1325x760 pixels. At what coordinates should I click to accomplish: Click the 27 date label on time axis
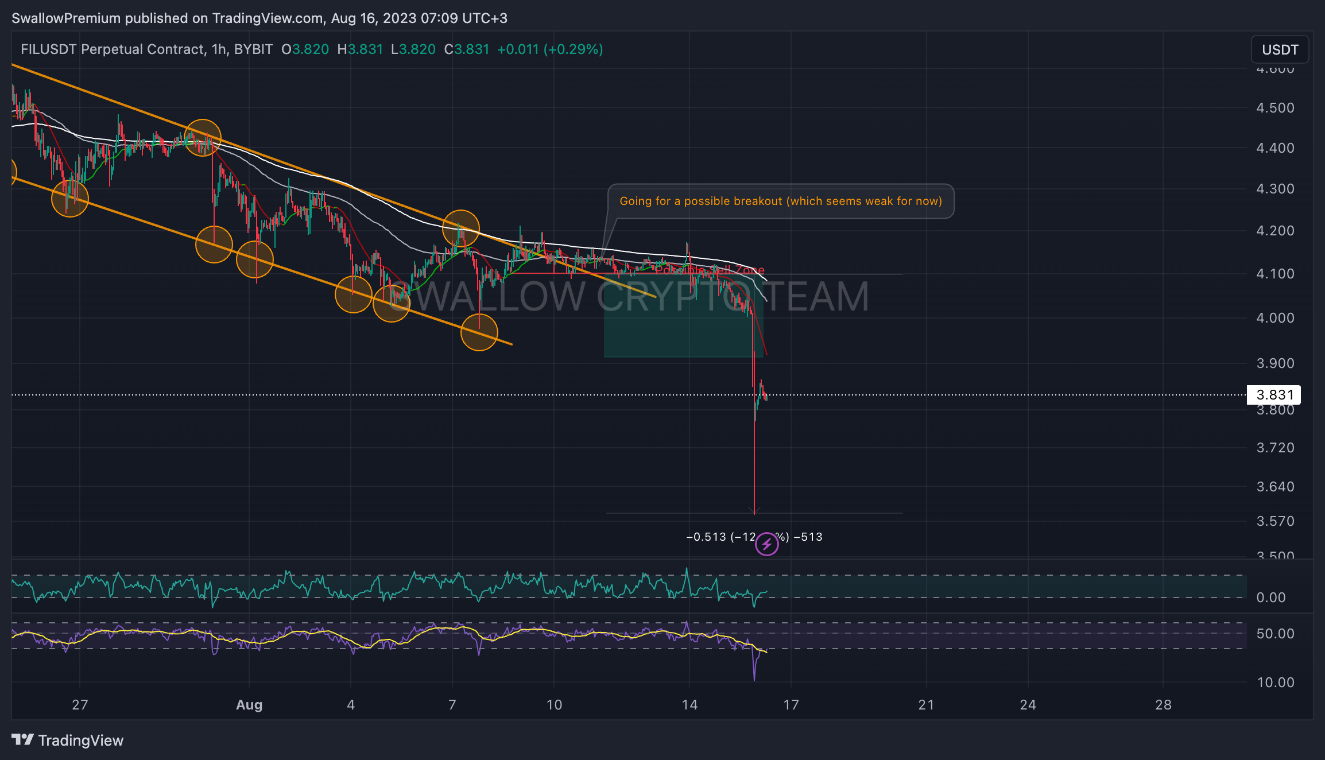click(x=80, y=704)
